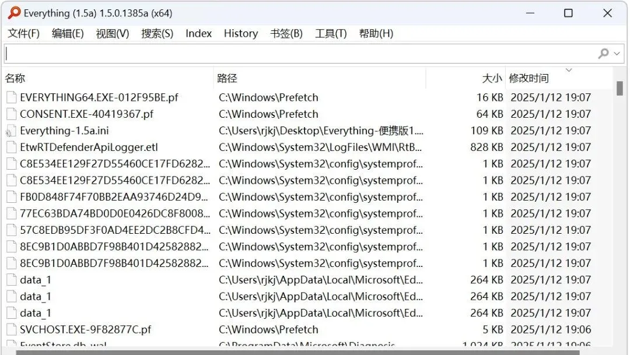The width and height of the screenshot is (630, 355).
Task: Open the Index menu
Action: coord(198,33)
